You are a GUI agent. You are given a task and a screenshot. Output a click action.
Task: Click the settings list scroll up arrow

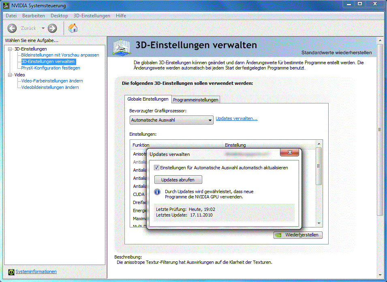point(319,144)
